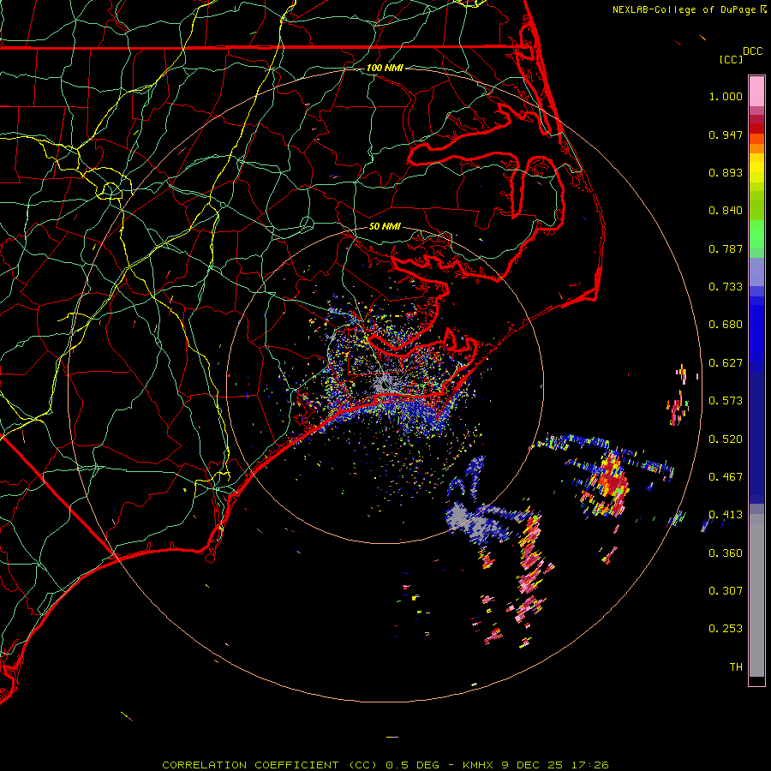Click the 0.520 legend value

pos(726,439)
